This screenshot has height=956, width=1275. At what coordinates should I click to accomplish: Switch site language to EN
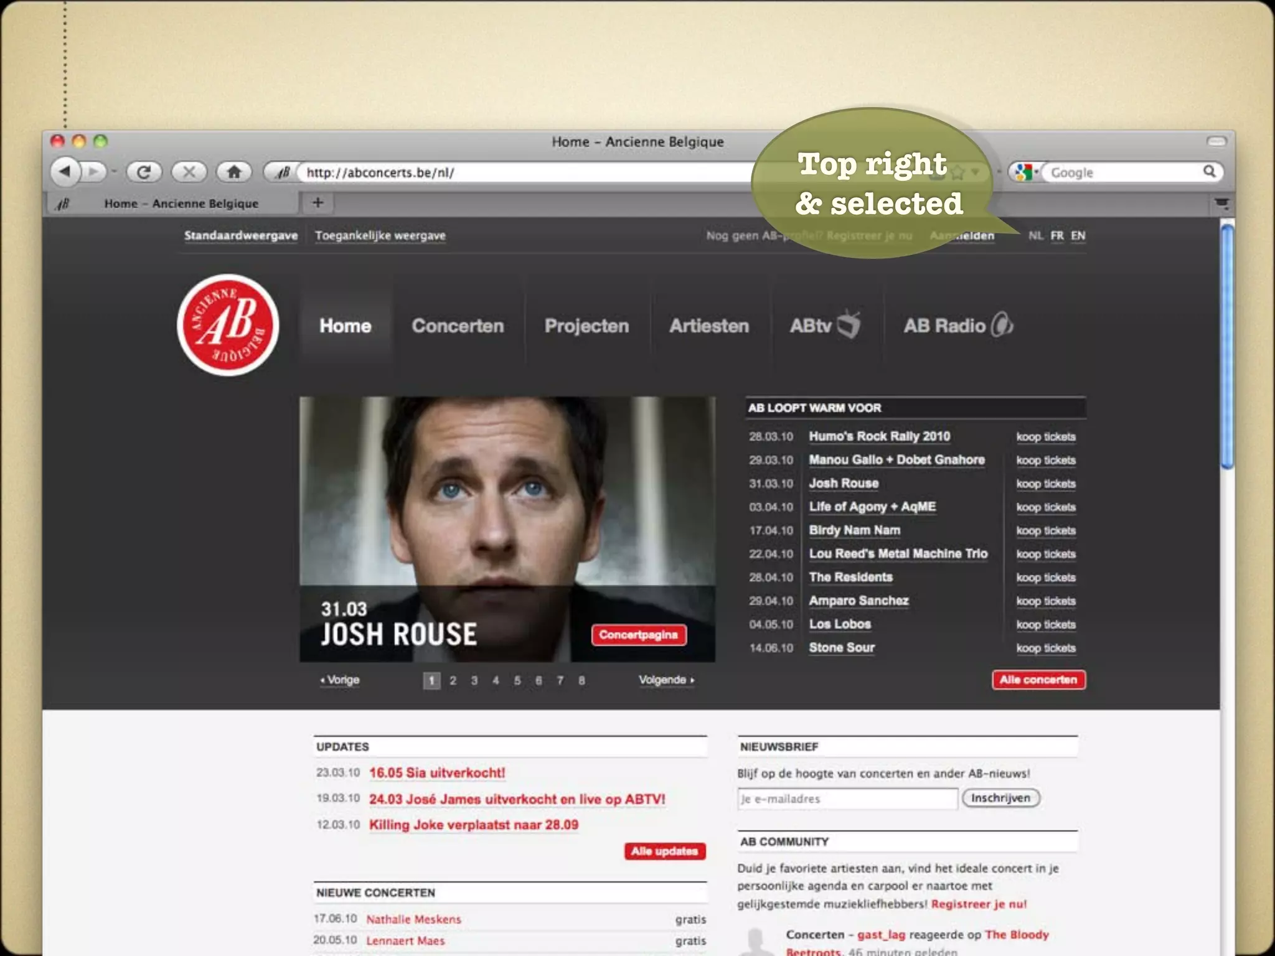tap(1078, 235)
